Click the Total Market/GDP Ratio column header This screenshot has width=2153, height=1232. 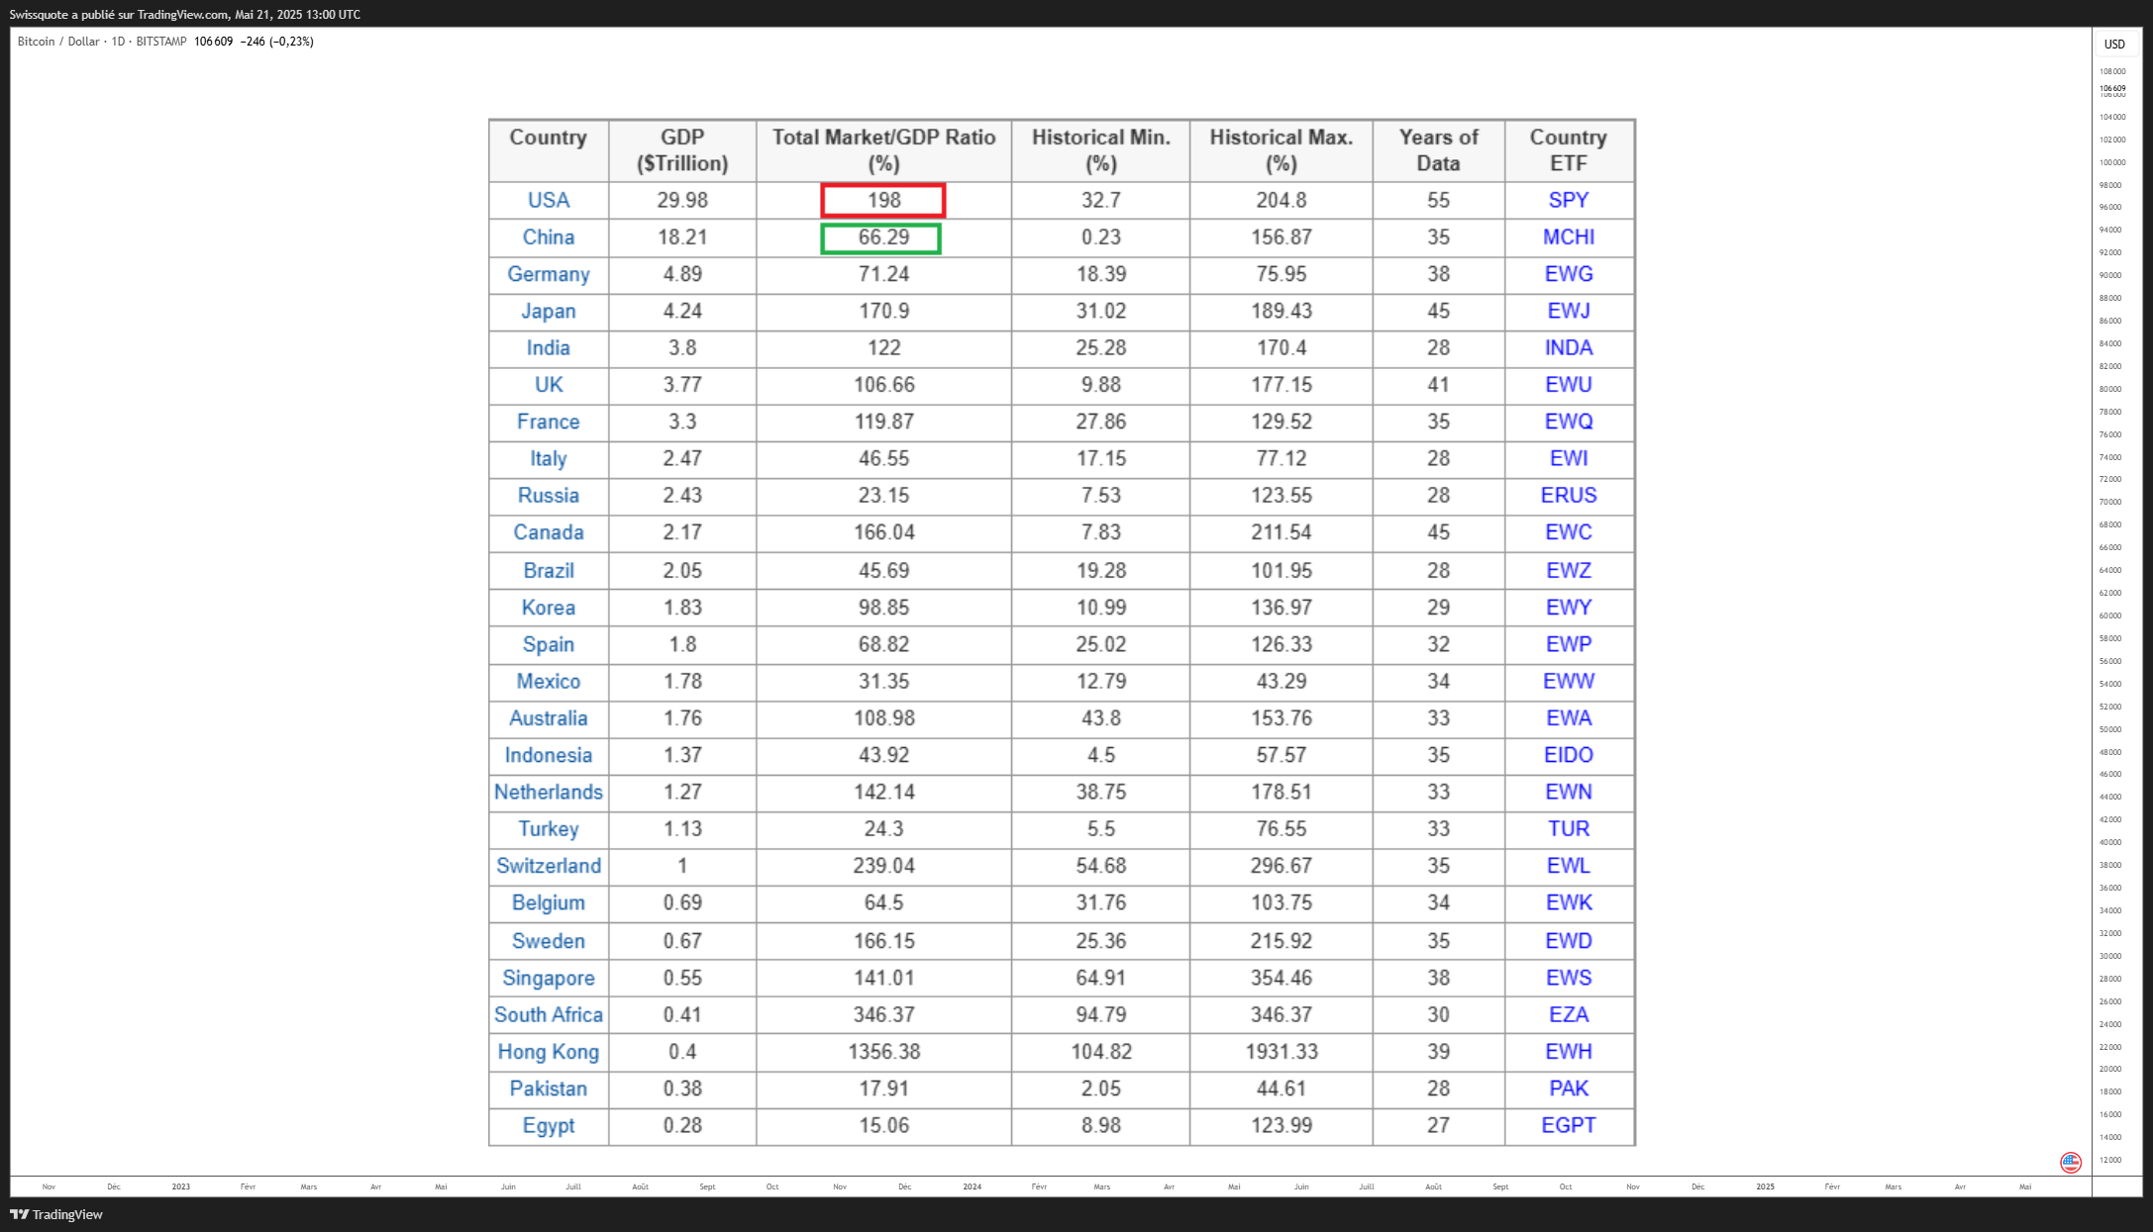(883, 150)
